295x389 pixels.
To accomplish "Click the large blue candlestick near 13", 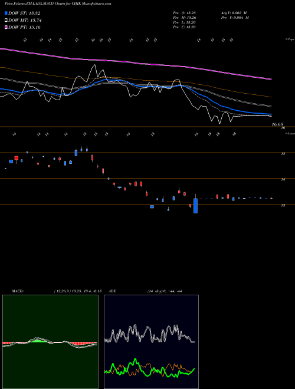I will pos(196,206).
